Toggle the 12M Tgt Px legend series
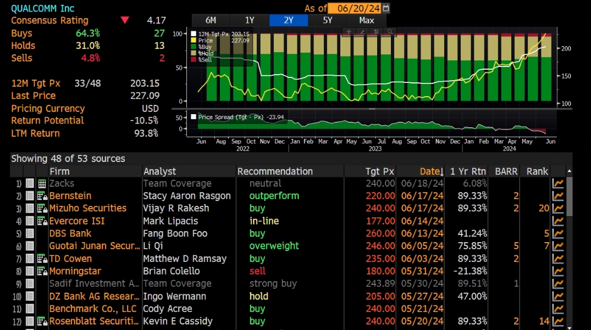This screenshot has width=591, height=330. pos(194,34)
